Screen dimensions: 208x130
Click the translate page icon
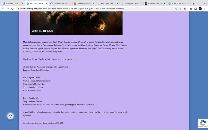[176, 9]
